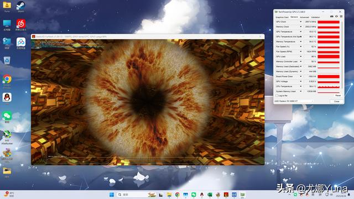This screenshot has height=199, width=354.
Task: Launch Baidu Netdisk desktop shortcut
Action: (21, 43)
